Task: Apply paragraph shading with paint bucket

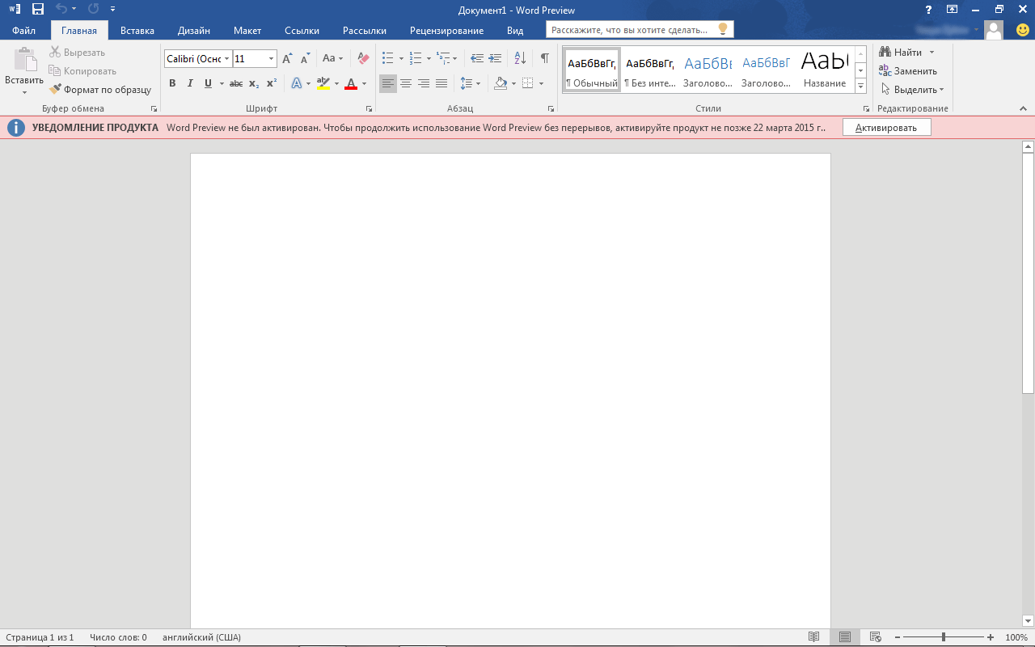Action: [x=501, y=83]
